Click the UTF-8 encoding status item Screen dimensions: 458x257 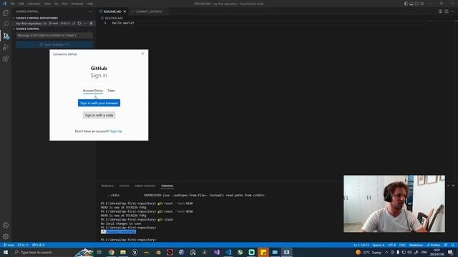click(391, 245)
